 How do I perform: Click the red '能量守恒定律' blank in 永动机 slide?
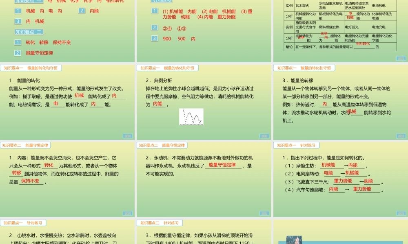222,165
